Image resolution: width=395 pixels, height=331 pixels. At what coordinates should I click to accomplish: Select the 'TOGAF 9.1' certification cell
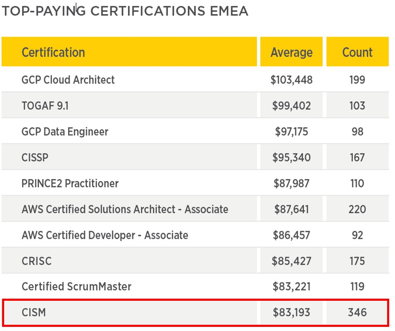(129, 106)
